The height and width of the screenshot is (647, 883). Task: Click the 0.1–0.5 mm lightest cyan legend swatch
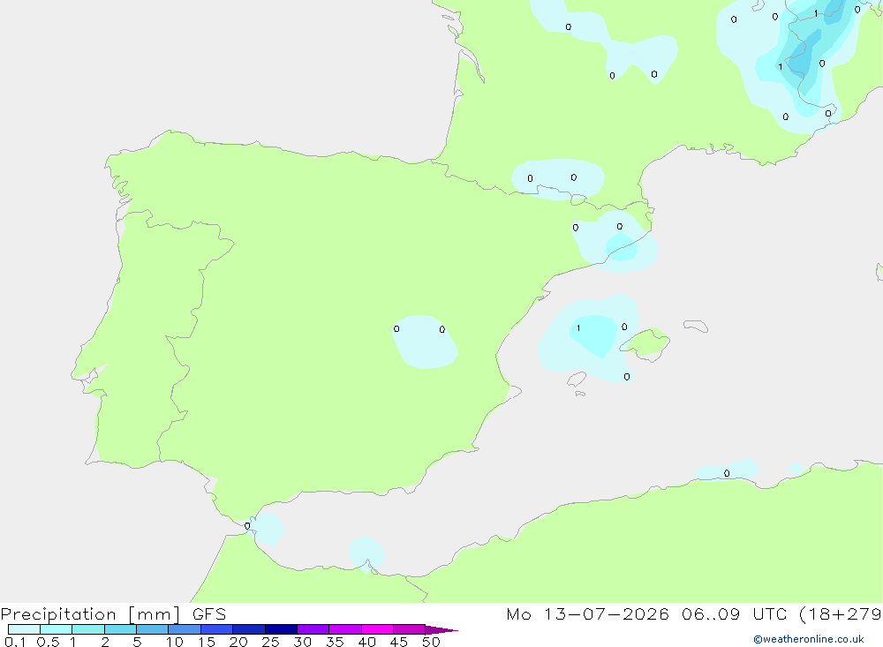pyautogui.click(x=24, y=629)
